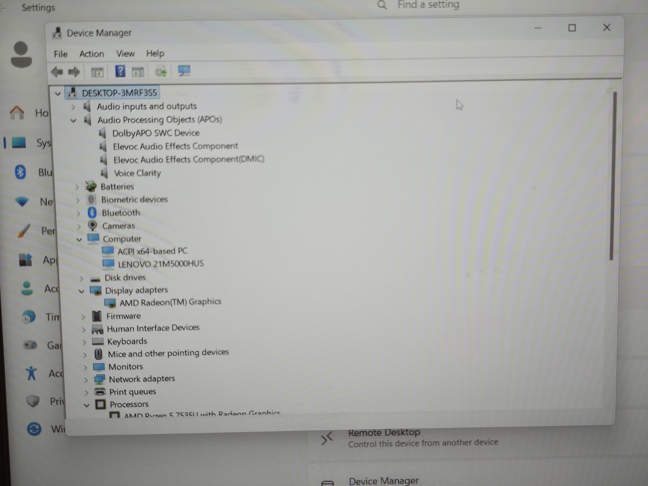Click Scan for hardware changes monitor icon

[x=184, y=71]
